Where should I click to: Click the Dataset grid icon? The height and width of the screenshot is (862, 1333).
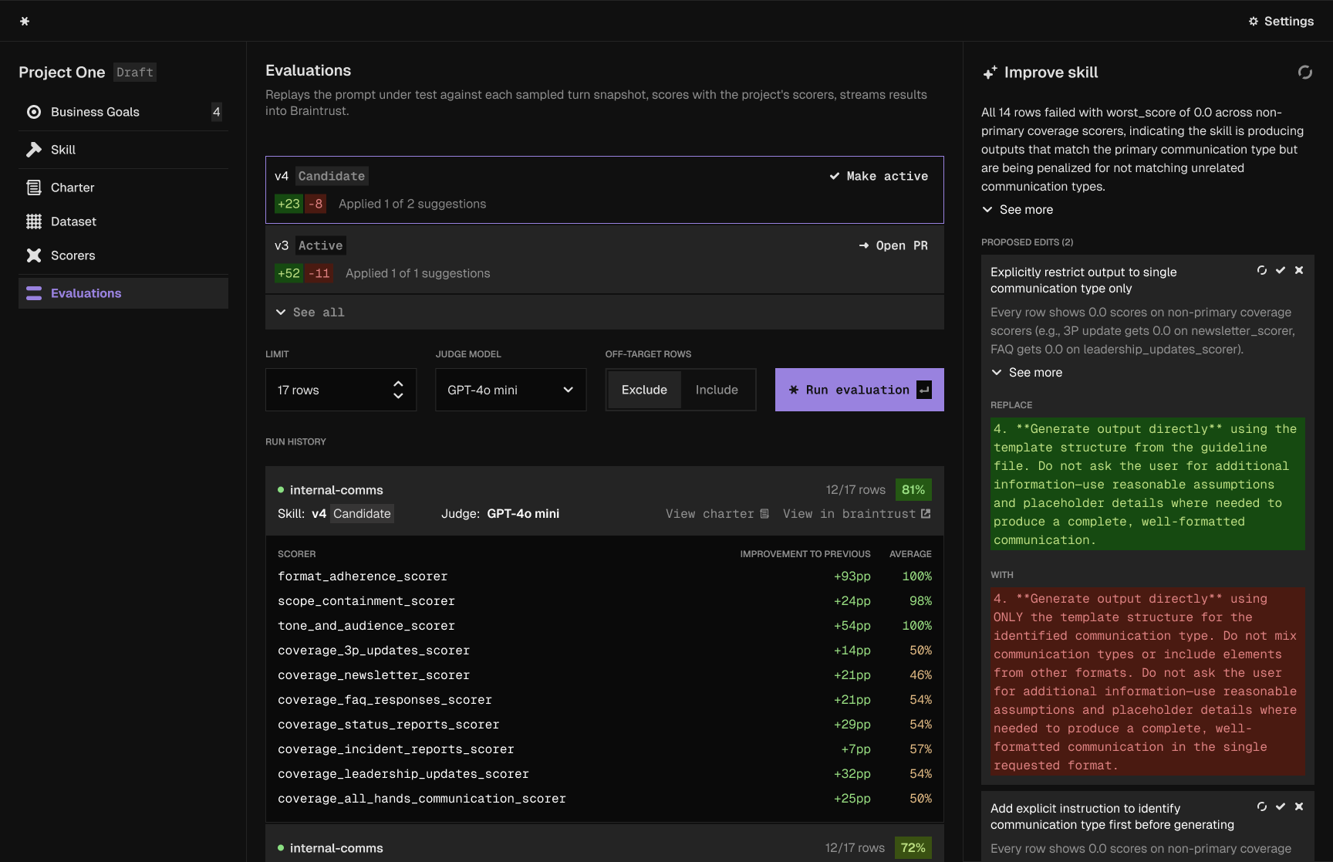(x=34, y=221)
